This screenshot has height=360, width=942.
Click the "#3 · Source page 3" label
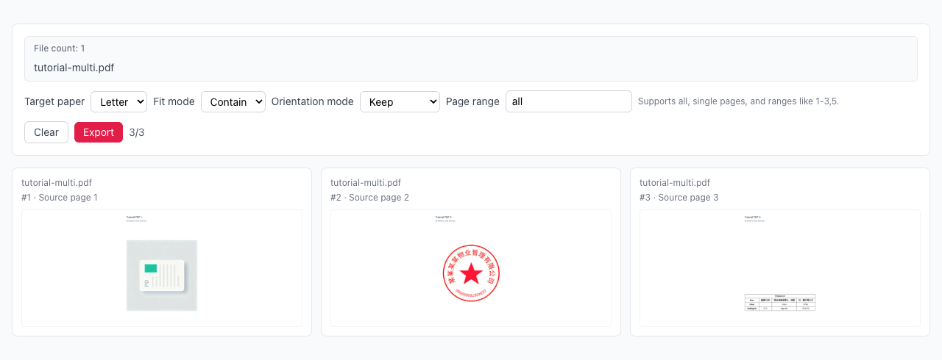[679, 198]
